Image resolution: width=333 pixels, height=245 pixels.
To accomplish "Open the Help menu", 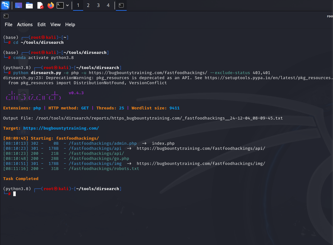I will click(70, 25).
